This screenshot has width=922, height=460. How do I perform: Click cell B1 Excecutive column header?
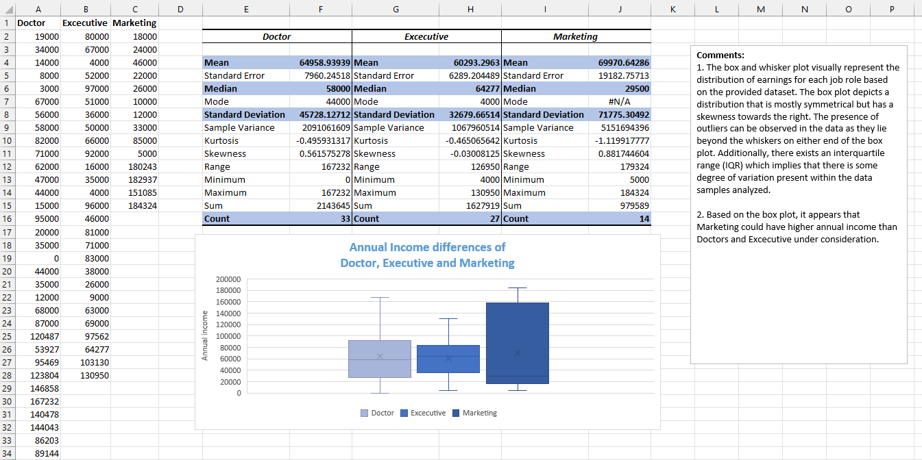click(x=86, y=23)
